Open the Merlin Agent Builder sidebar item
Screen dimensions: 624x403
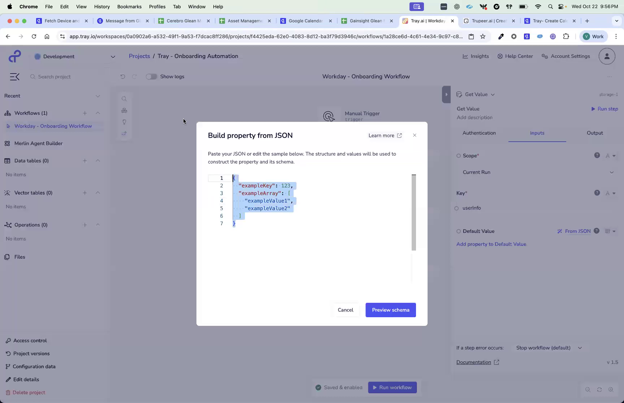coord(38,143)
